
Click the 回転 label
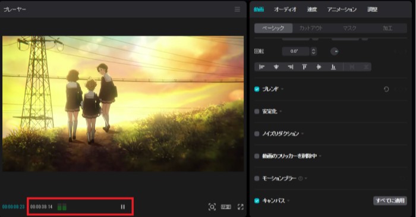(x=259, y=51)
